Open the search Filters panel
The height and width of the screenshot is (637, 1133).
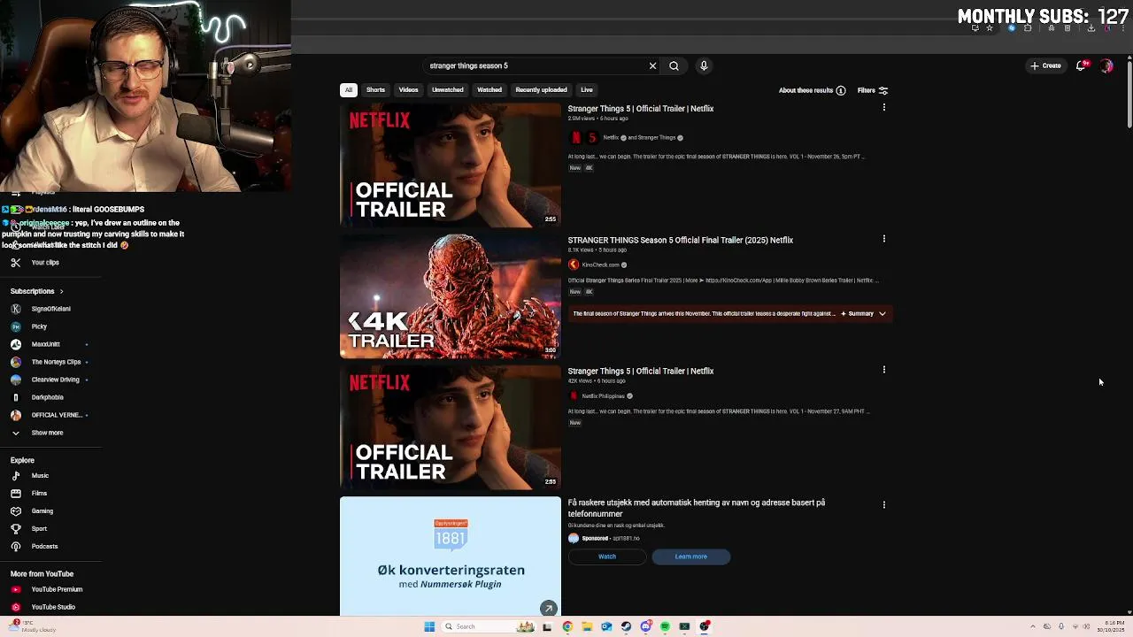click(x=873, y=90)
